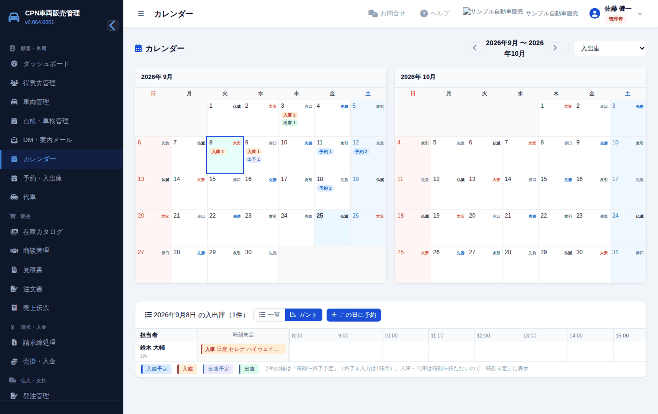Click the 売掛・入金 coins icon
Viewport: 658px width, 414px height.
coord(14,361)
